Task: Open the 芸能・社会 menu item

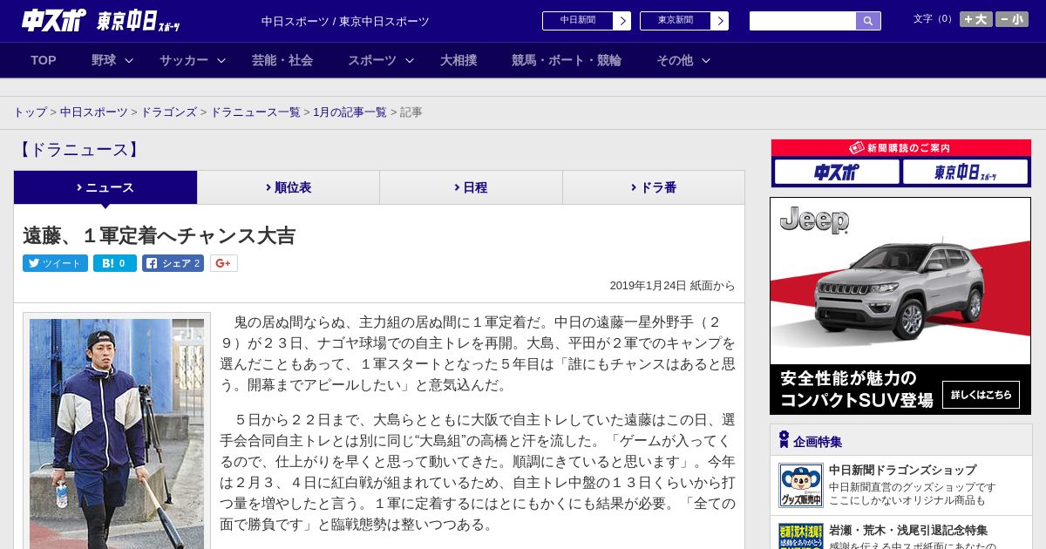Action: tap(282, 60)
